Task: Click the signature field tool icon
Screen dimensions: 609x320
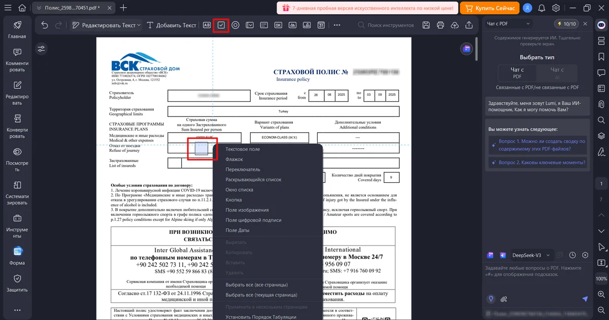Action: pyautogui.click(x=307, y=25)
